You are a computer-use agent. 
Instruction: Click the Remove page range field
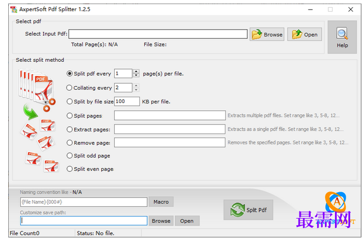point(170,143)
